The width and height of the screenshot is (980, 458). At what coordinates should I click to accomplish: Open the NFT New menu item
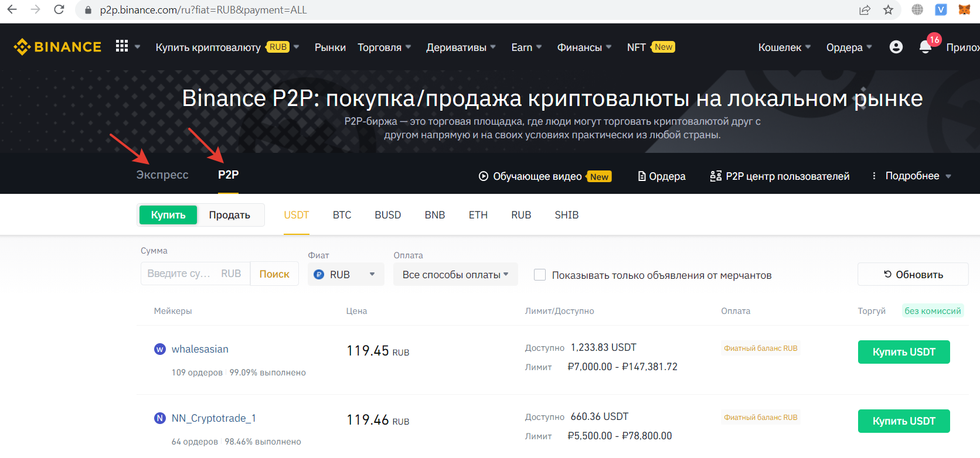651,47
